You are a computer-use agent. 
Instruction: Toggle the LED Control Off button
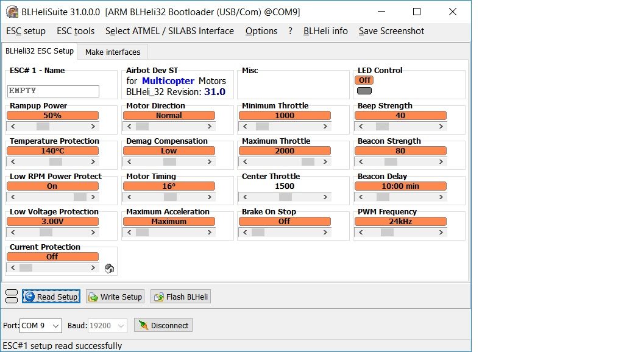[x=364, y=80]
